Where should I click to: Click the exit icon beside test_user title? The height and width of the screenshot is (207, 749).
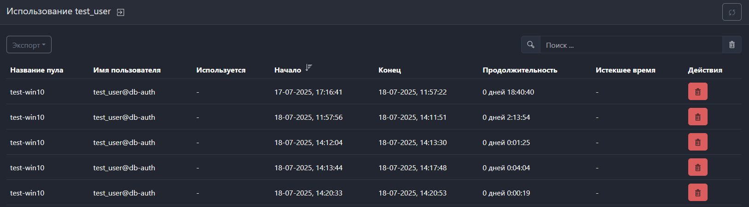pos(121,12)
